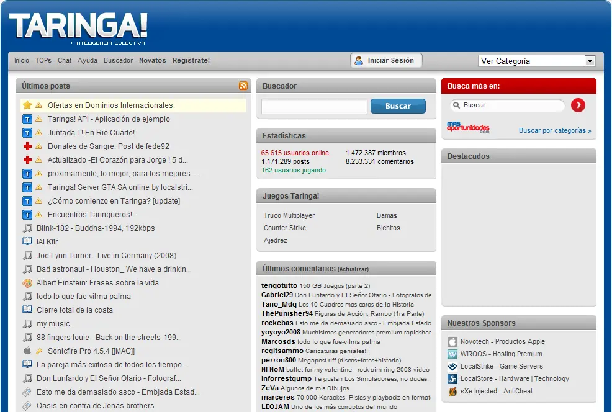The height and width of the screenshot is (412, 612).
Task: Open comment link Algunos de mis Dibujos
Action: [x=315, y=388]
